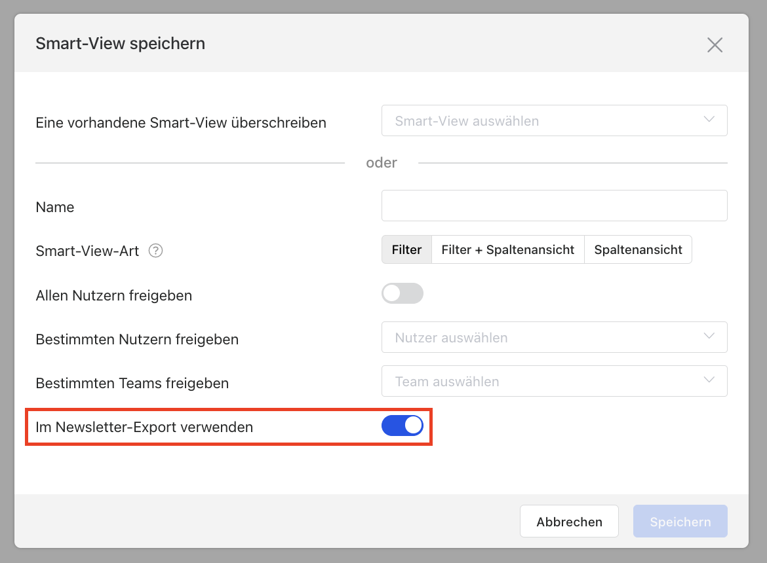Choose the Spaltenansicht option
Screen dimensions: 767x563
[x=638, y=249]
